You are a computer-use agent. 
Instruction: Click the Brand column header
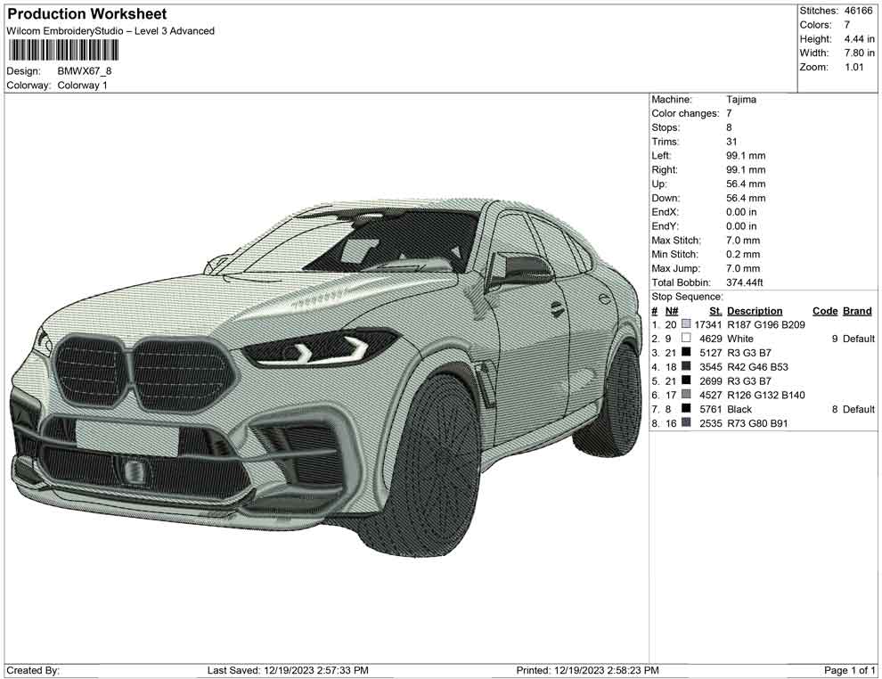pyautogui.click(x=856, y=310)
